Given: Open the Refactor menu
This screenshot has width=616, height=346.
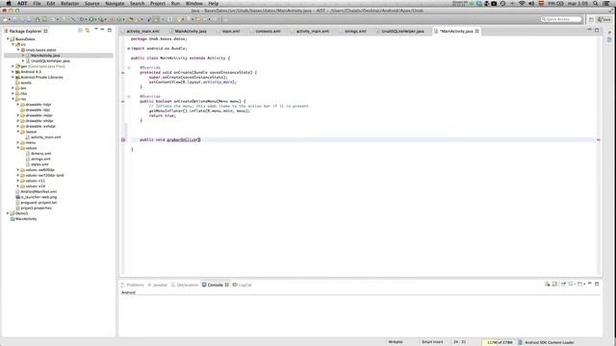Looking at the screenshot, I should coord(70,3).
